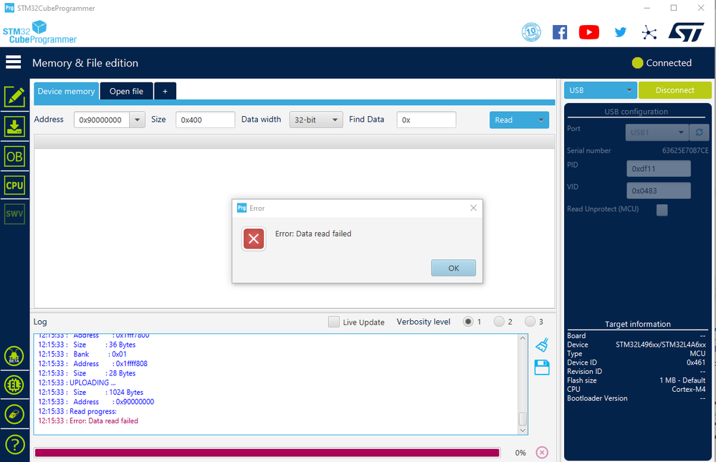Expand the Address dropdown arrow
This screenshot has width=716, height=462.
point(137,120)
